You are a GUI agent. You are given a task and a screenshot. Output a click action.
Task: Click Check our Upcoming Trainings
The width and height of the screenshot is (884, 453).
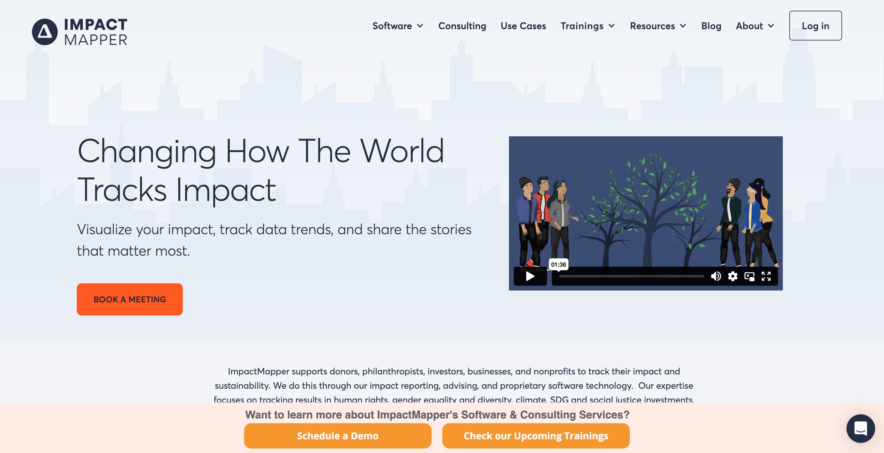536,436
